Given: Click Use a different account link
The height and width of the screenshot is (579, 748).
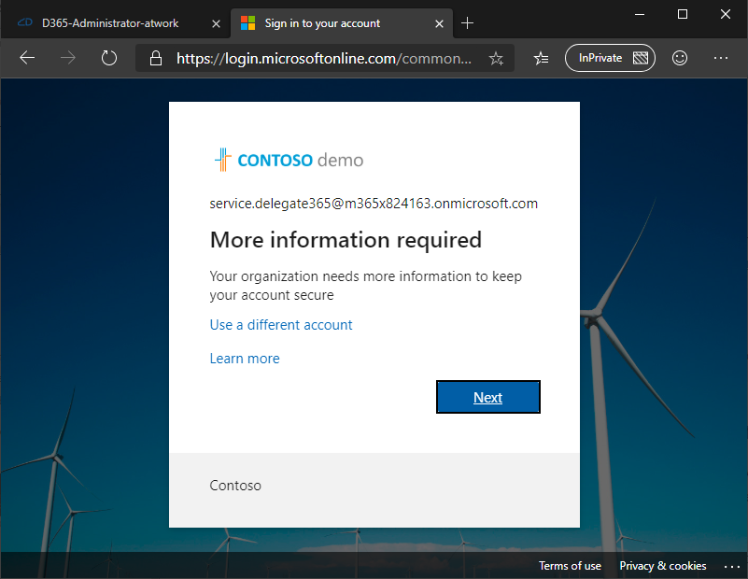Looking at the screenshot, I should (x=281, y=325).
